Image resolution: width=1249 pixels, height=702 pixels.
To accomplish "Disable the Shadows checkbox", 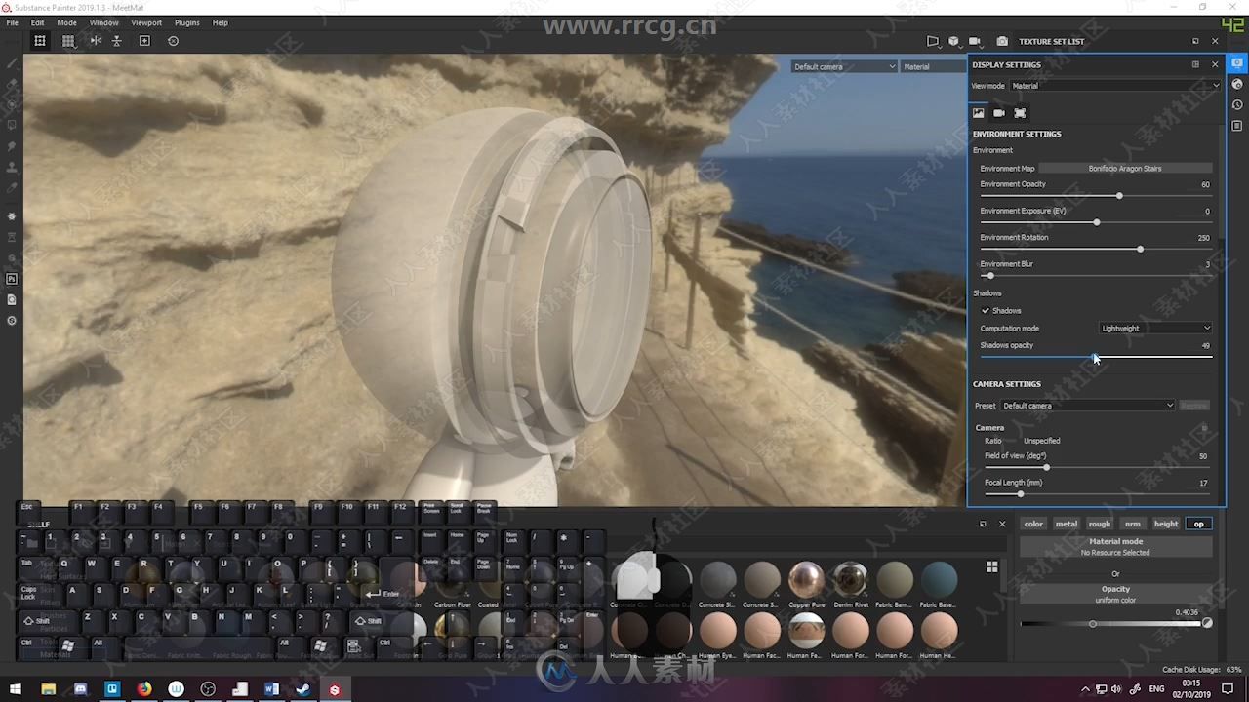I will [986, 310].
